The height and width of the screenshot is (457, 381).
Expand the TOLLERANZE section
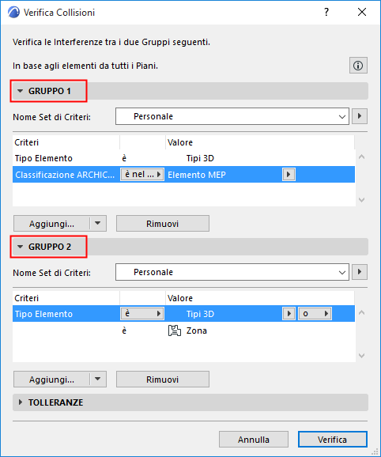point(20,402)
